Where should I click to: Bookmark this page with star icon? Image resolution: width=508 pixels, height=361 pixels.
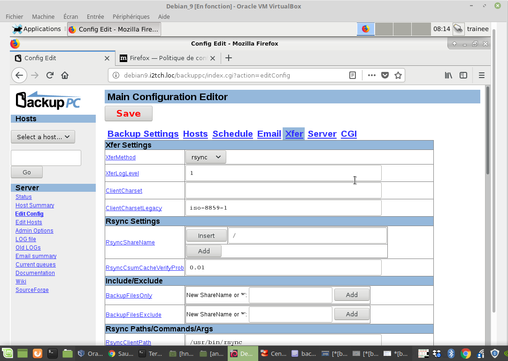[398, 75]
